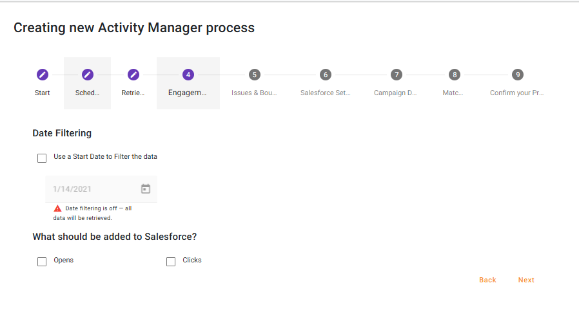This screenshot has width=579, height=319.
Task: Click the step 8 Match circle icon
Action: (x=455, y=75)
